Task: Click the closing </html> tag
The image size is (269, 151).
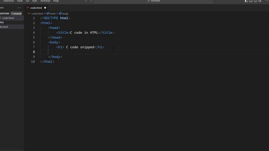Action: pyautogui.click(x=47, y=62)
